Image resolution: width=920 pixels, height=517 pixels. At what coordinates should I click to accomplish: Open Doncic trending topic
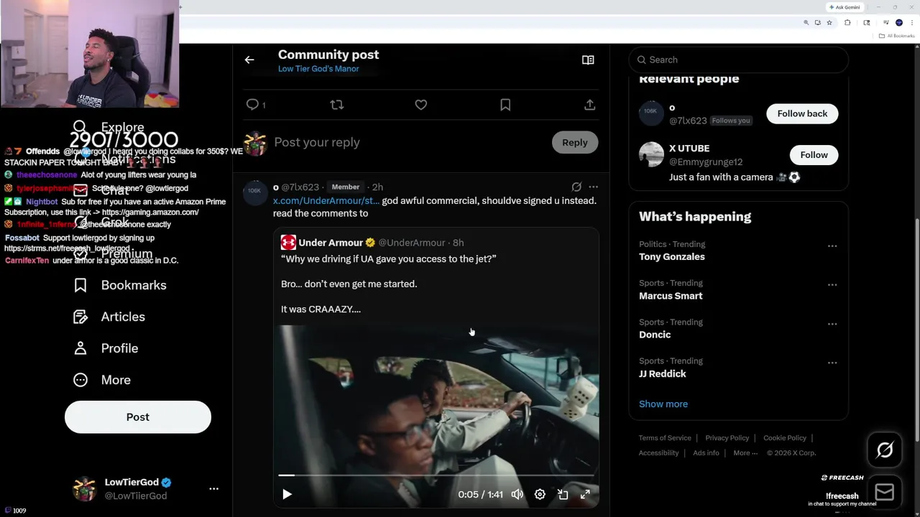(x=655, y=335)
